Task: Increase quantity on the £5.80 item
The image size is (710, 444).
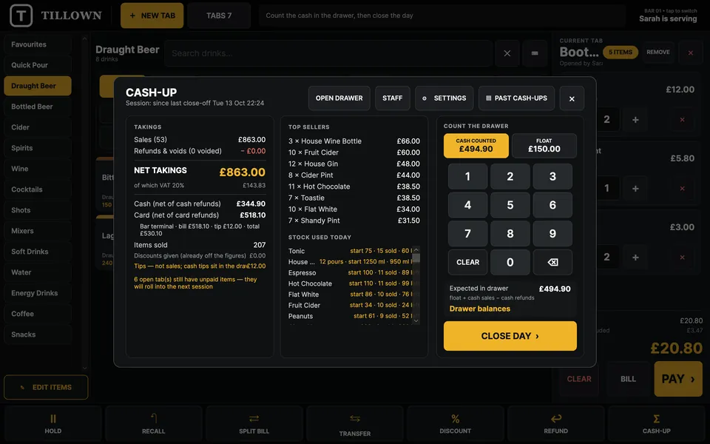Action: [x=635, y=189]
